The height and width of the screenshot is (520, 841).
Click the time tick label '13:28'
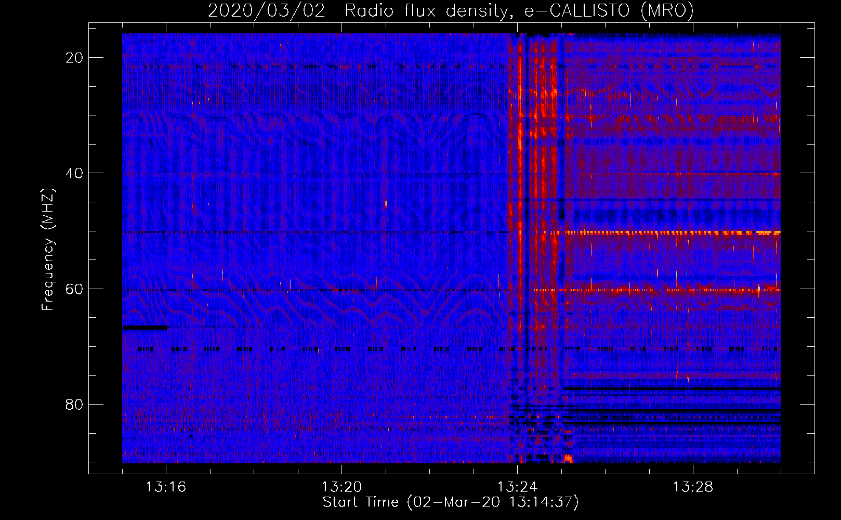tap(693, 487)
